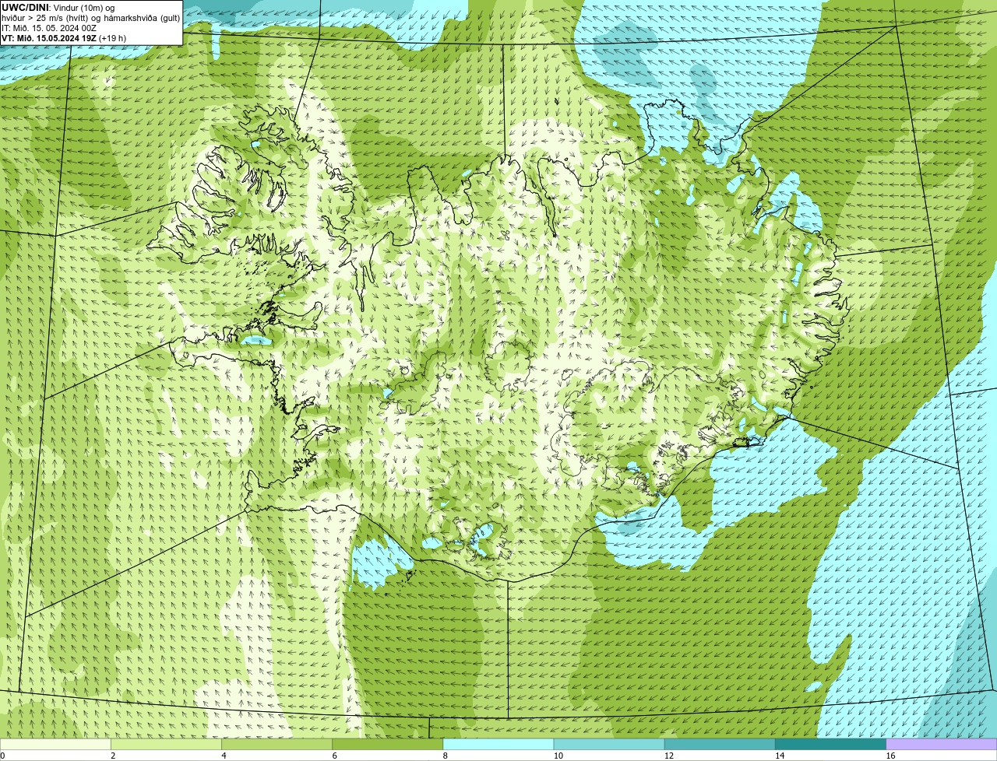997x761 pixels.
Task: Click the legend scale label '16'
Action: tap(890, 756)
